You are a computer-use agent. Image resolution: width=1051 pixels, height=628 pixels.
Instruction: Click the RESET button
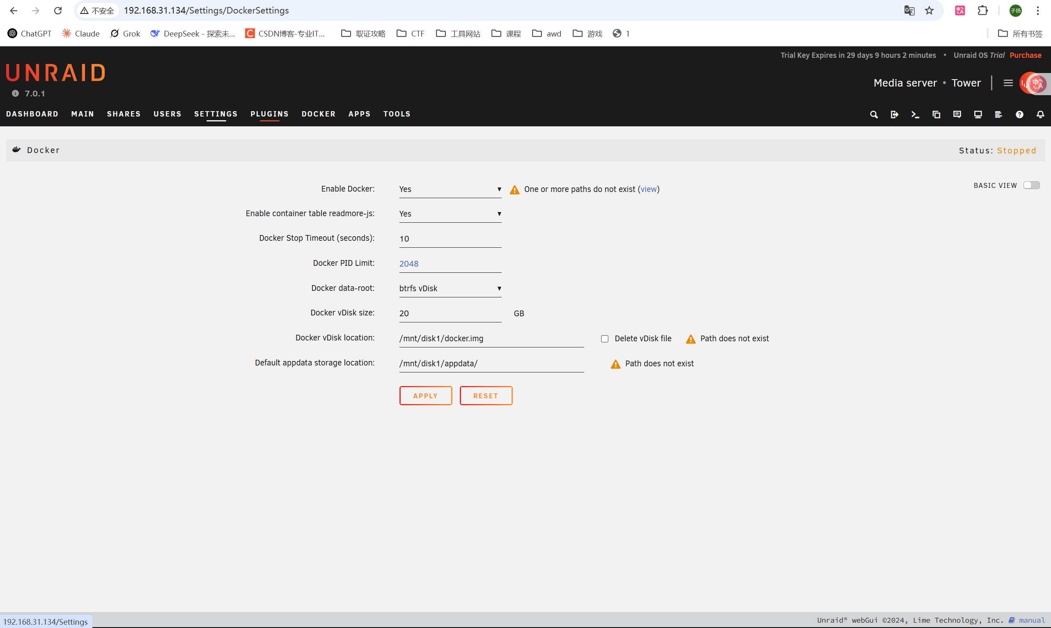click(x=486, y=395)
